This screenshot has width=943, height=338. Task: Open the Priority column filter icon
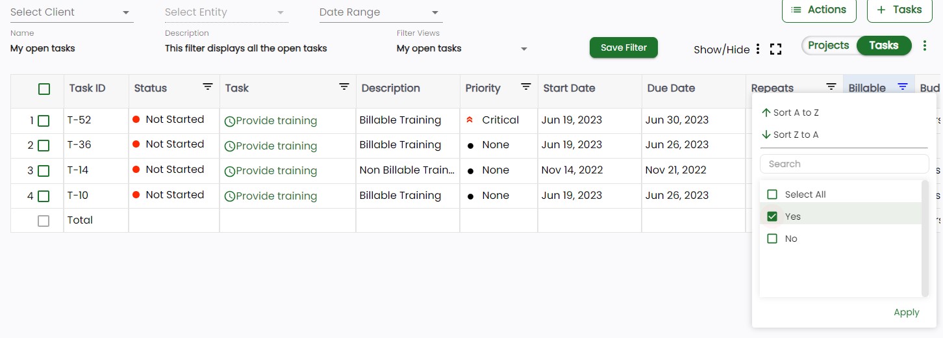526,86
